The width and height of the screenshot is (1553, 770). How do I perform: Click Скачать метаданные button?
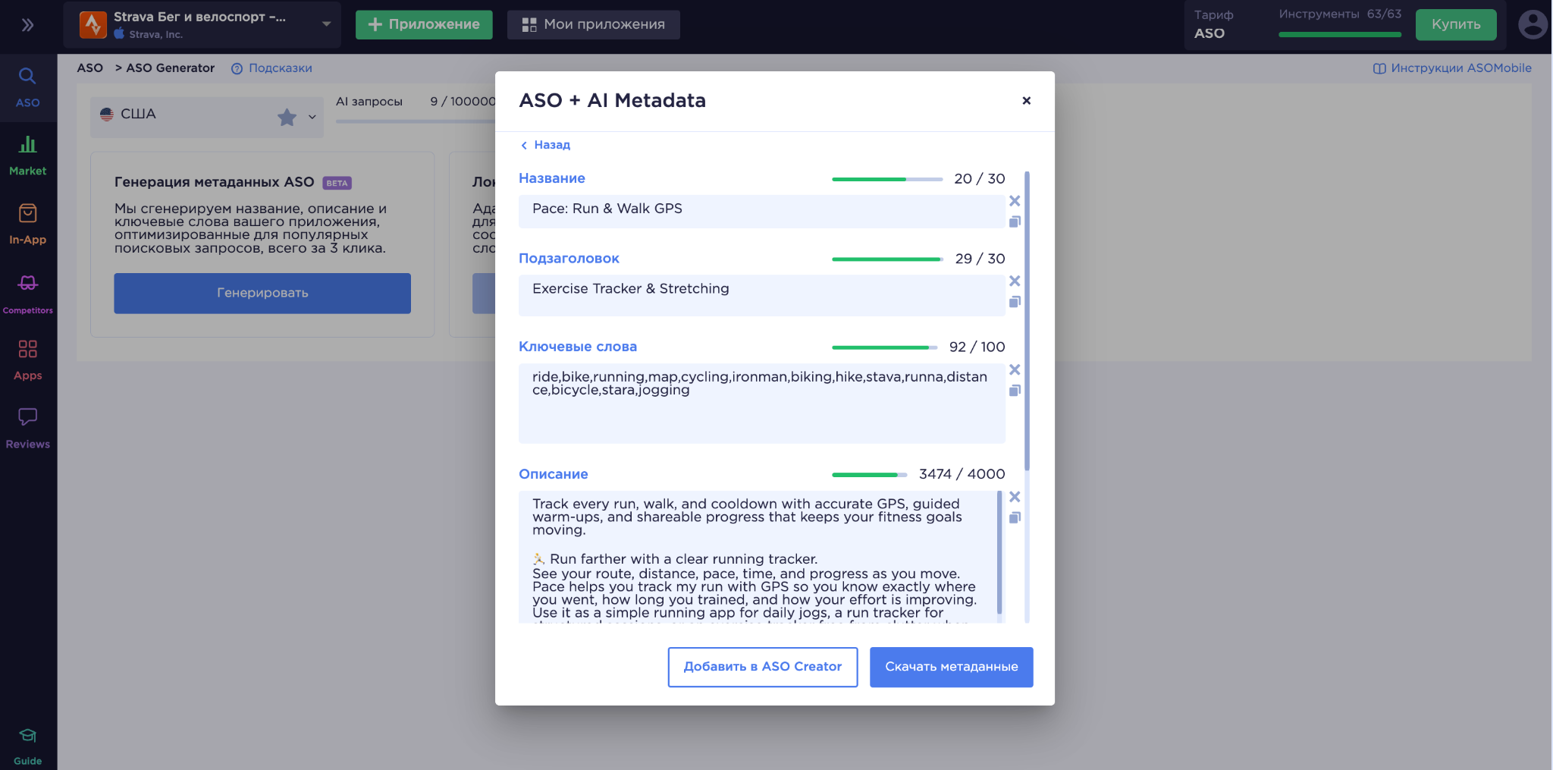click(x=951, y=667)
